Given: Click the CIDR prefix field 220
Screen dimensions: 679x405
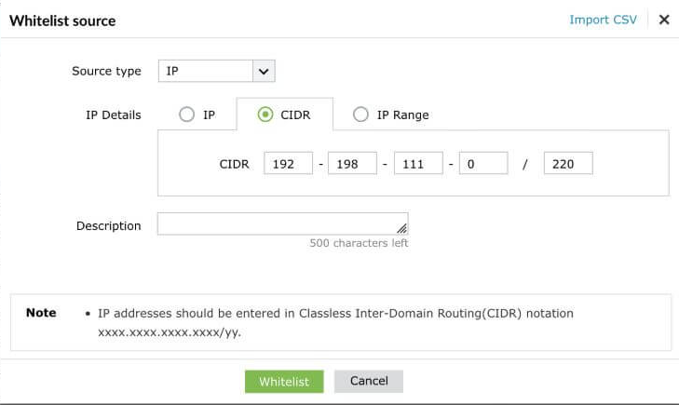Looking at the screenshot, I should (568, 164).
